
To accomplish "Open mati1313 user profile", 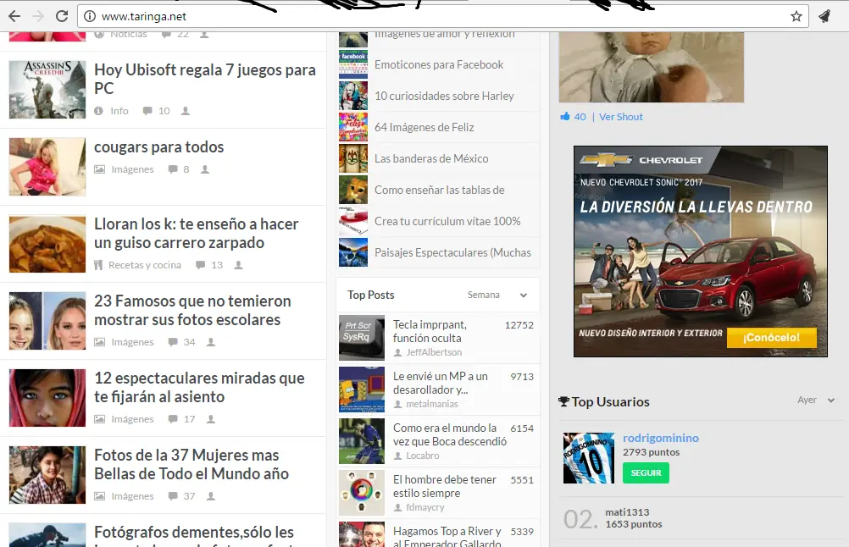I will click(x=627, y=511).
